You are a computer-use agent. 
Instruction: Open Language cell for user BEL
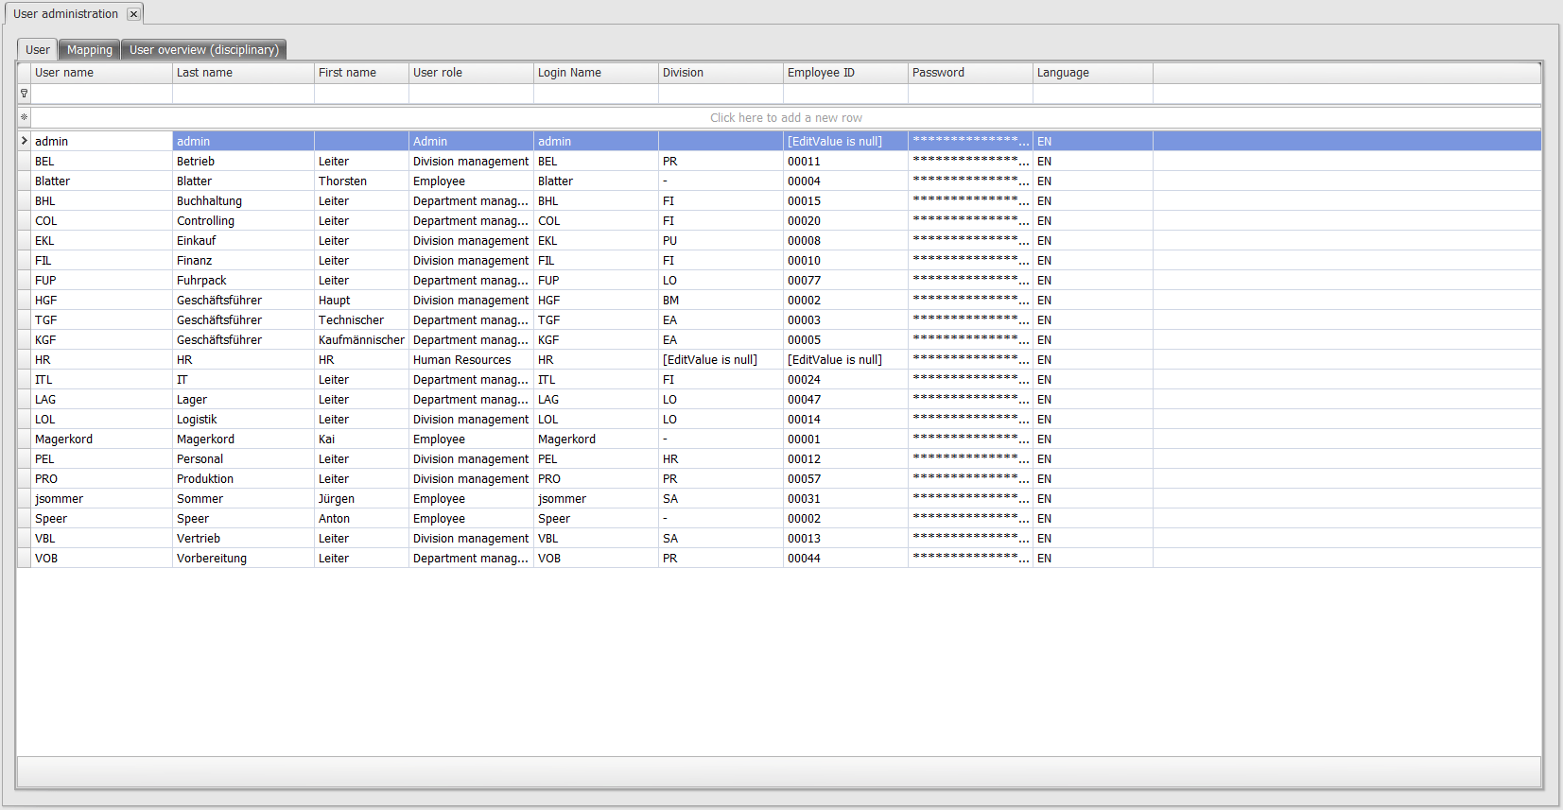point(1091,162)
